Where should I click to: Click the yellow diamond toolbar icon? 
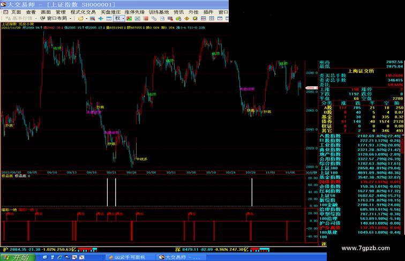[x=187, y=19]
